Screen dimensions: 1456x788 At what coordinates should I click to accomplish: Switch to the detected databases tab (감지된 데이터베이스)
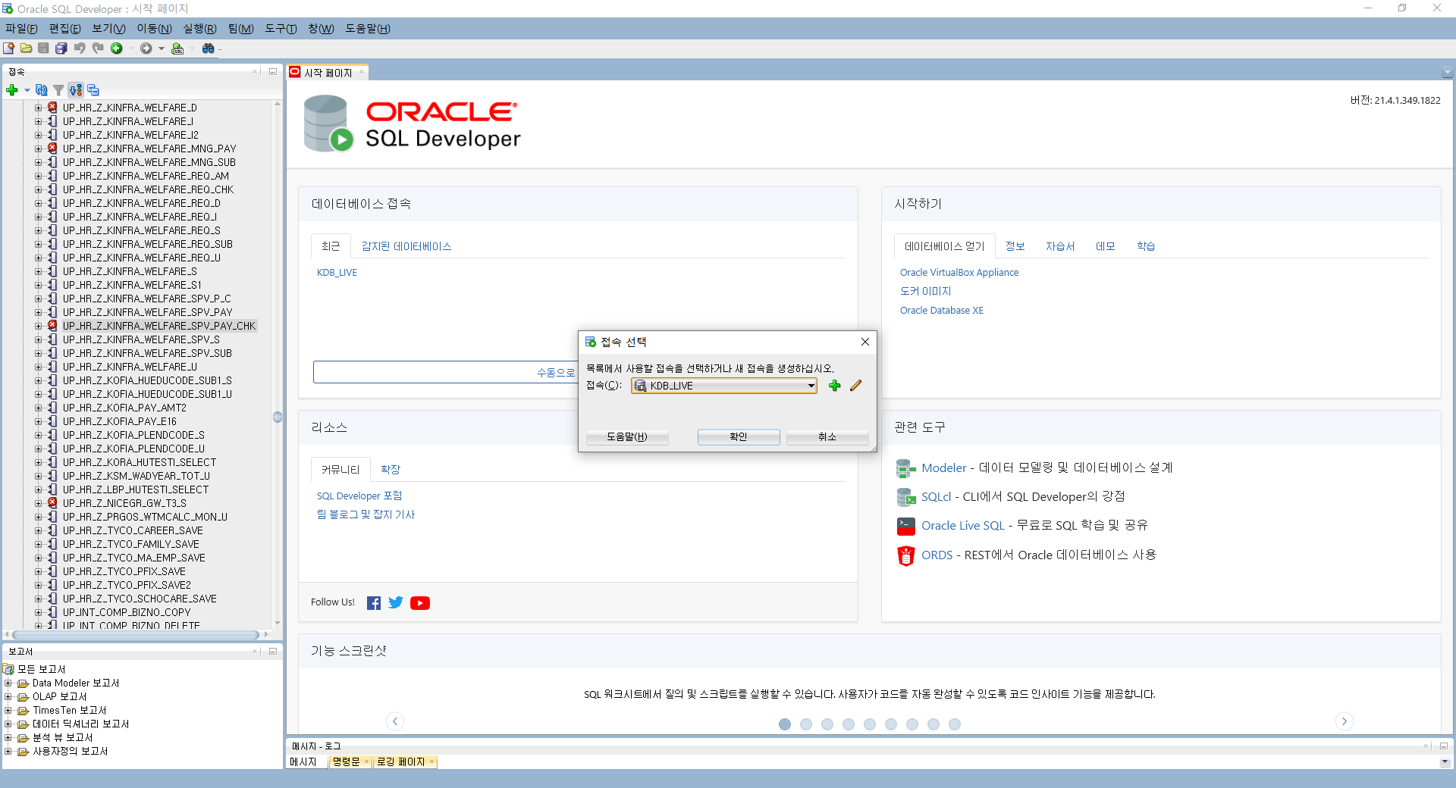coord(406,246)
